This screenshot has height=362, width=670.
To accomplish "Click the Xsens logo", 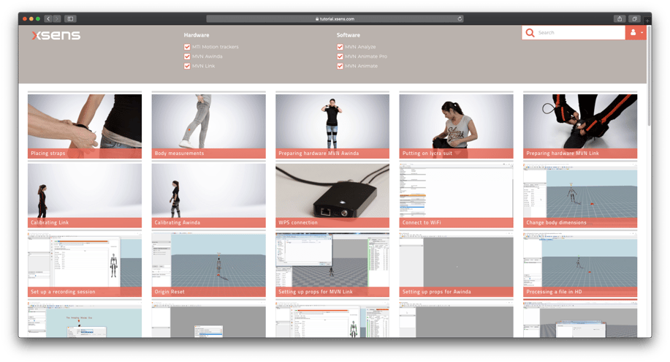I will coord(56,35).
